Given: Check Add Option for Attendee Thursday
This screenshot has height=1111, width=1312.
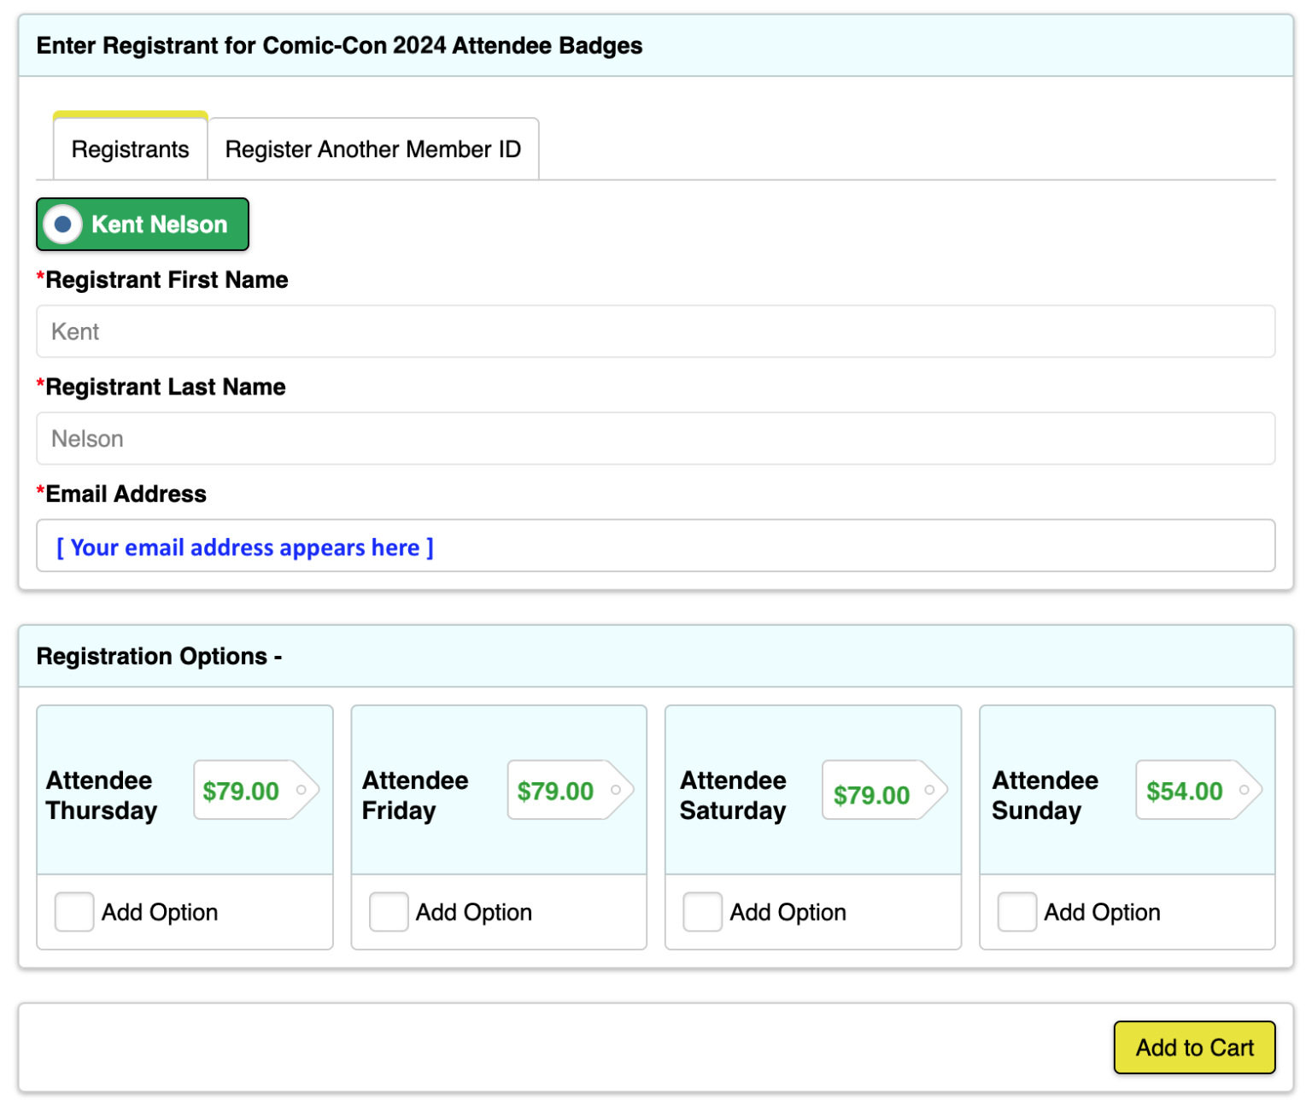Looking at the screenshot, I should click(x=74, y=912).
